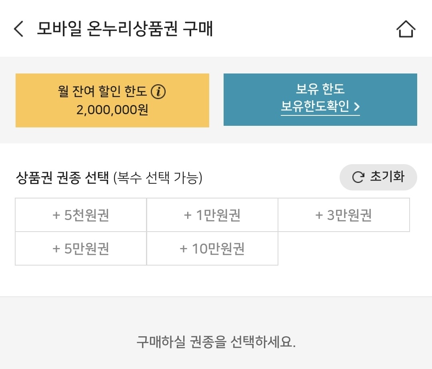Reset selections with the 초기화 button
This screenshot has width=432, height=369.
tap(378, 177)
